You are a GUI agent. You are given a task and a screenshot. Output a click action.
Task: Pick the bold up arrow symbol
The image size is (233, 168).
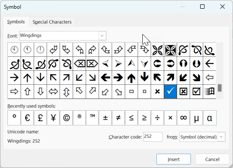tap(131, 77)
